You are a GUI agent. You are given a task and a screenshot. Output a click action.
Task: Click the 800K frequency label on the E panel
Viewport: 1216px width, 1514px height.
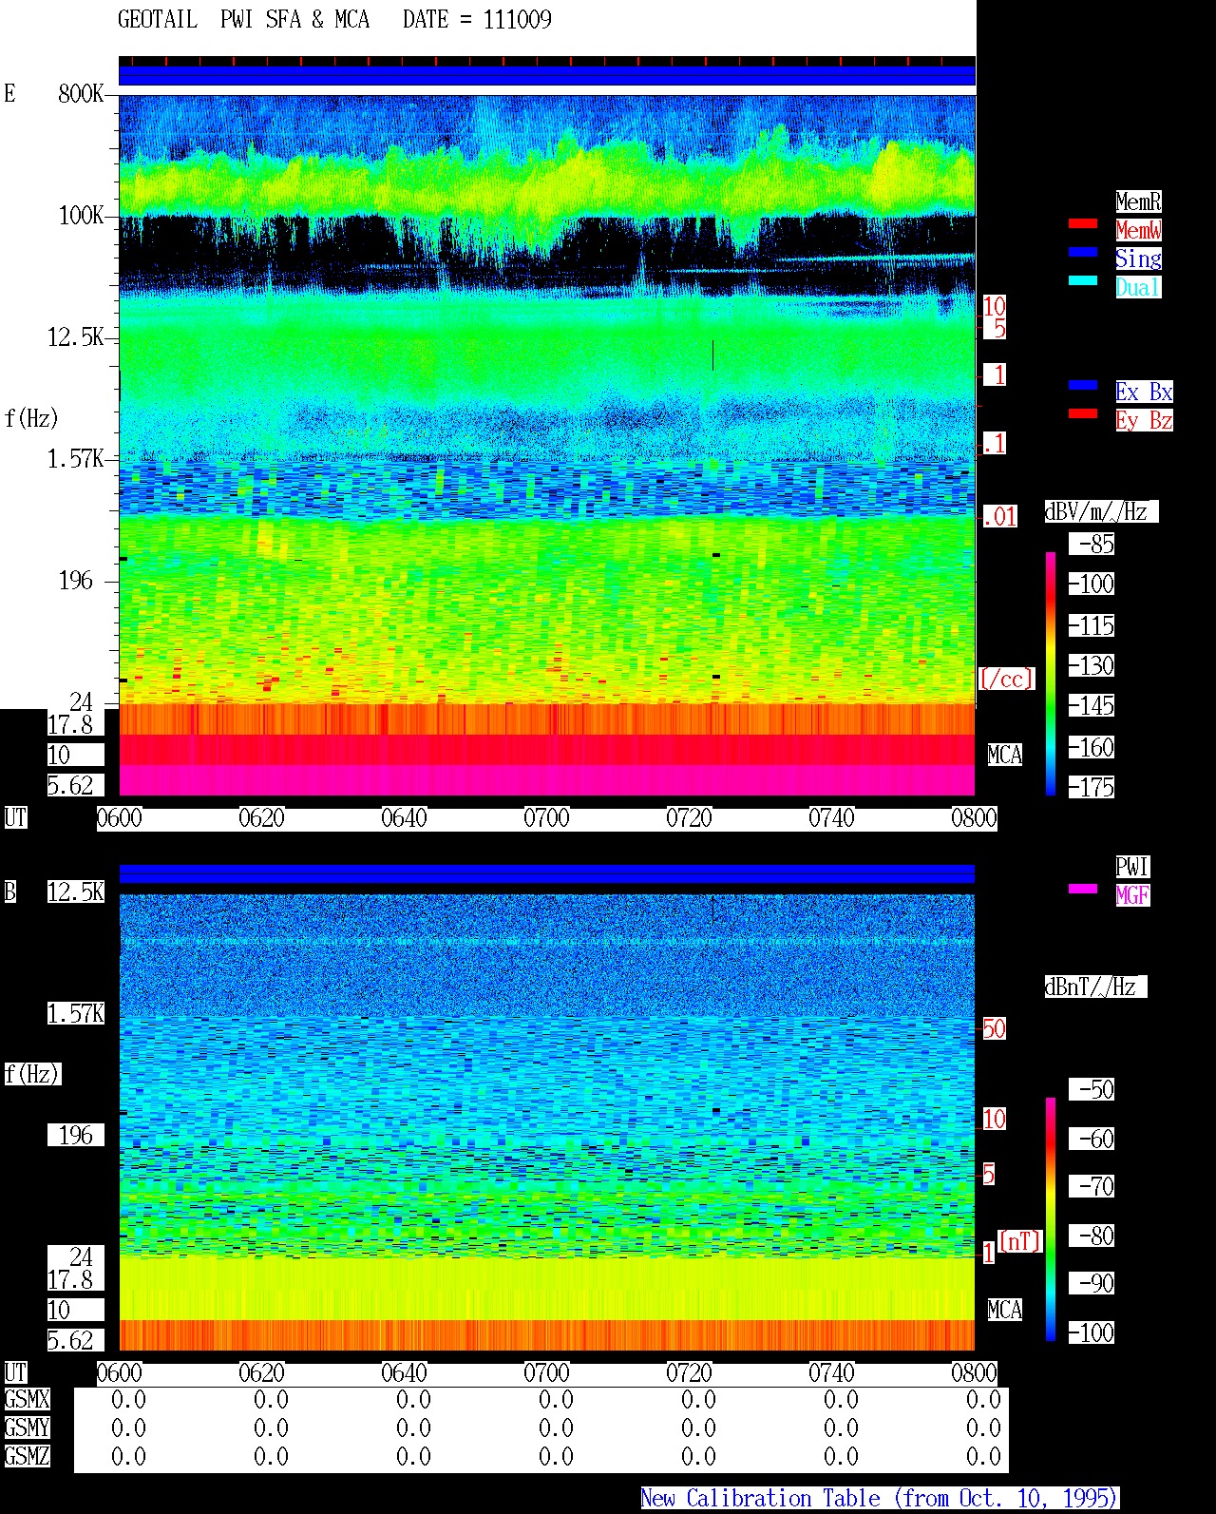(x=81, y=94)
